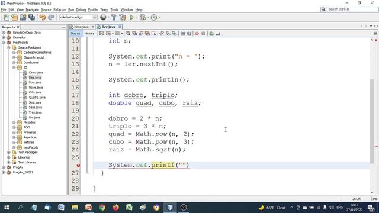Click the Shift Line Left icon
The width and height of the screenshot is (379, 213).
coord(182,34)
